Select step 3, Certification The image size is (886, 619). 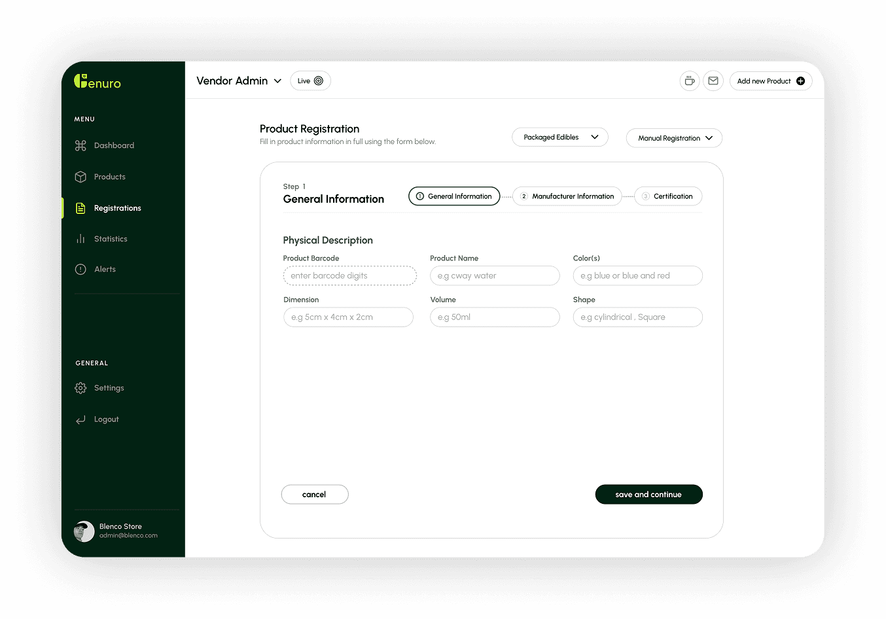[667, 196]
